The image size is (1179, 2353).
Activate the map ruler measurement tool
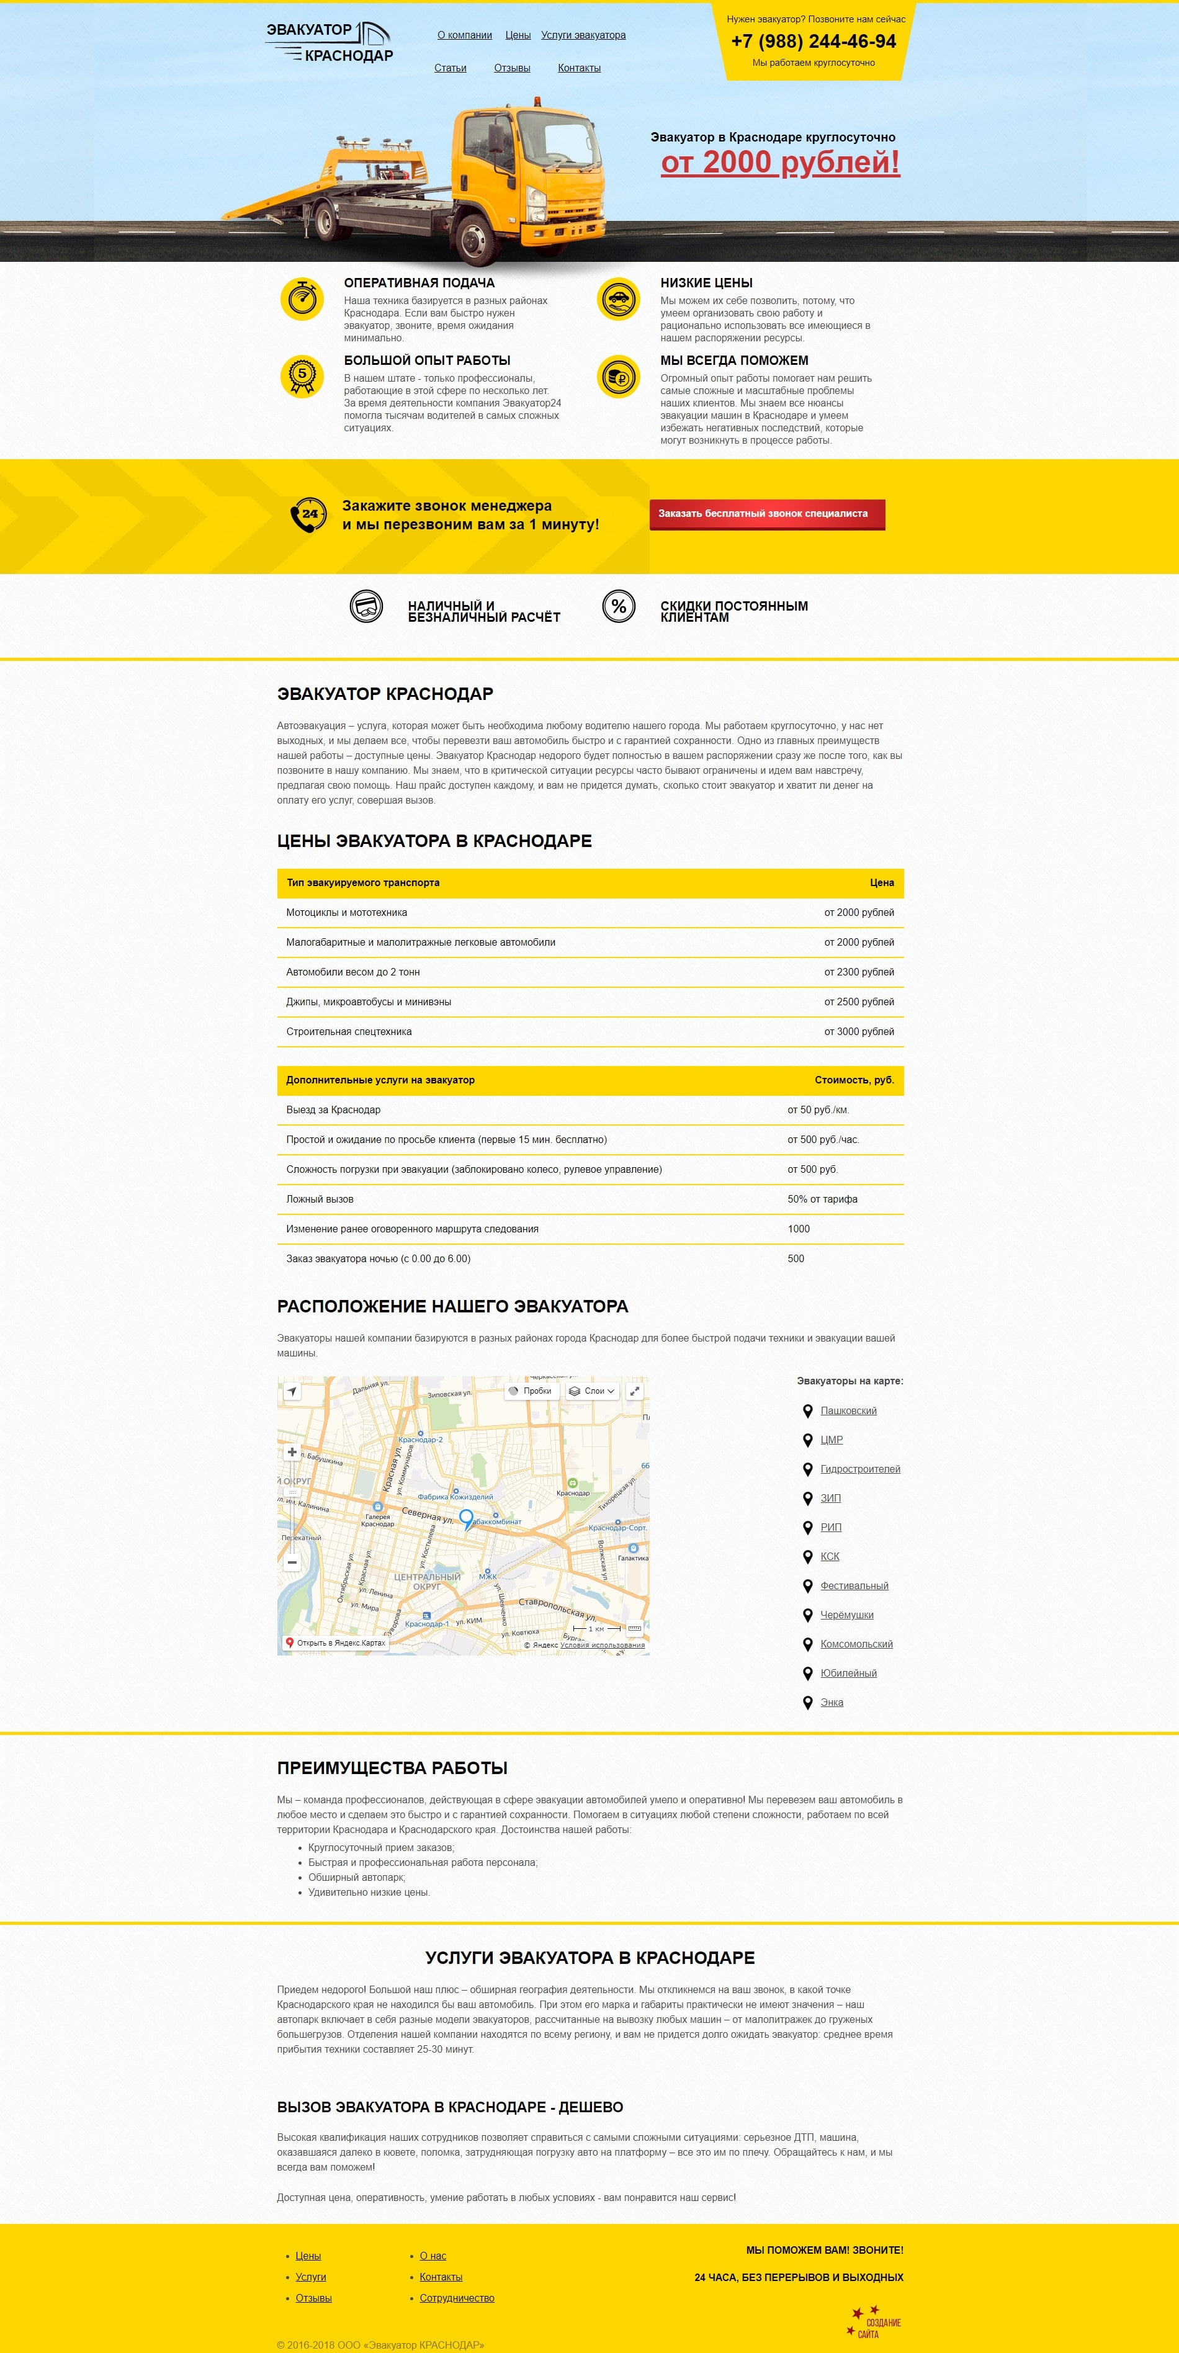pos(635,1628)
